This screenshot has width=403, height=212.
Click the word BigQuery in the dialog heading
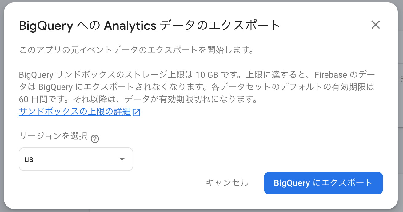coord(46,26)
